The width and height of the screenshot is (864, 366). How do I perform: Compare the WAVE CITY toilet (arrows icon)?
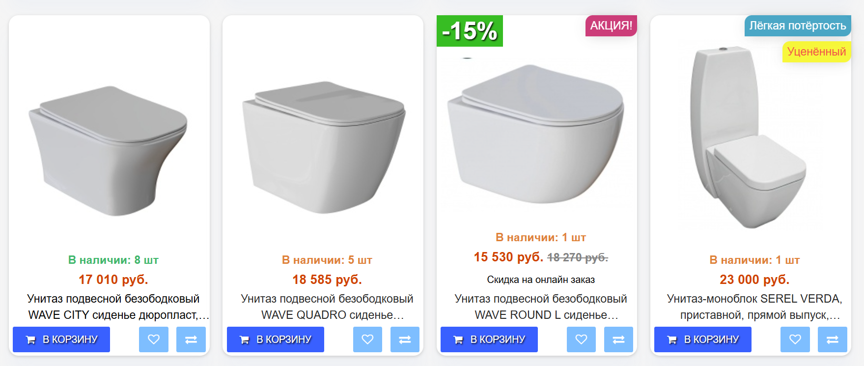191,339
